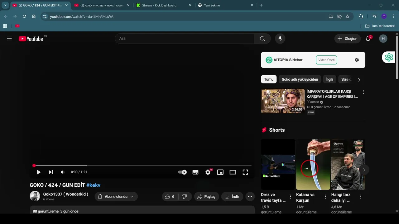Open more actions ellipsis under video
This screenshot has width=399, height=224.
click(x=250, y=197)
